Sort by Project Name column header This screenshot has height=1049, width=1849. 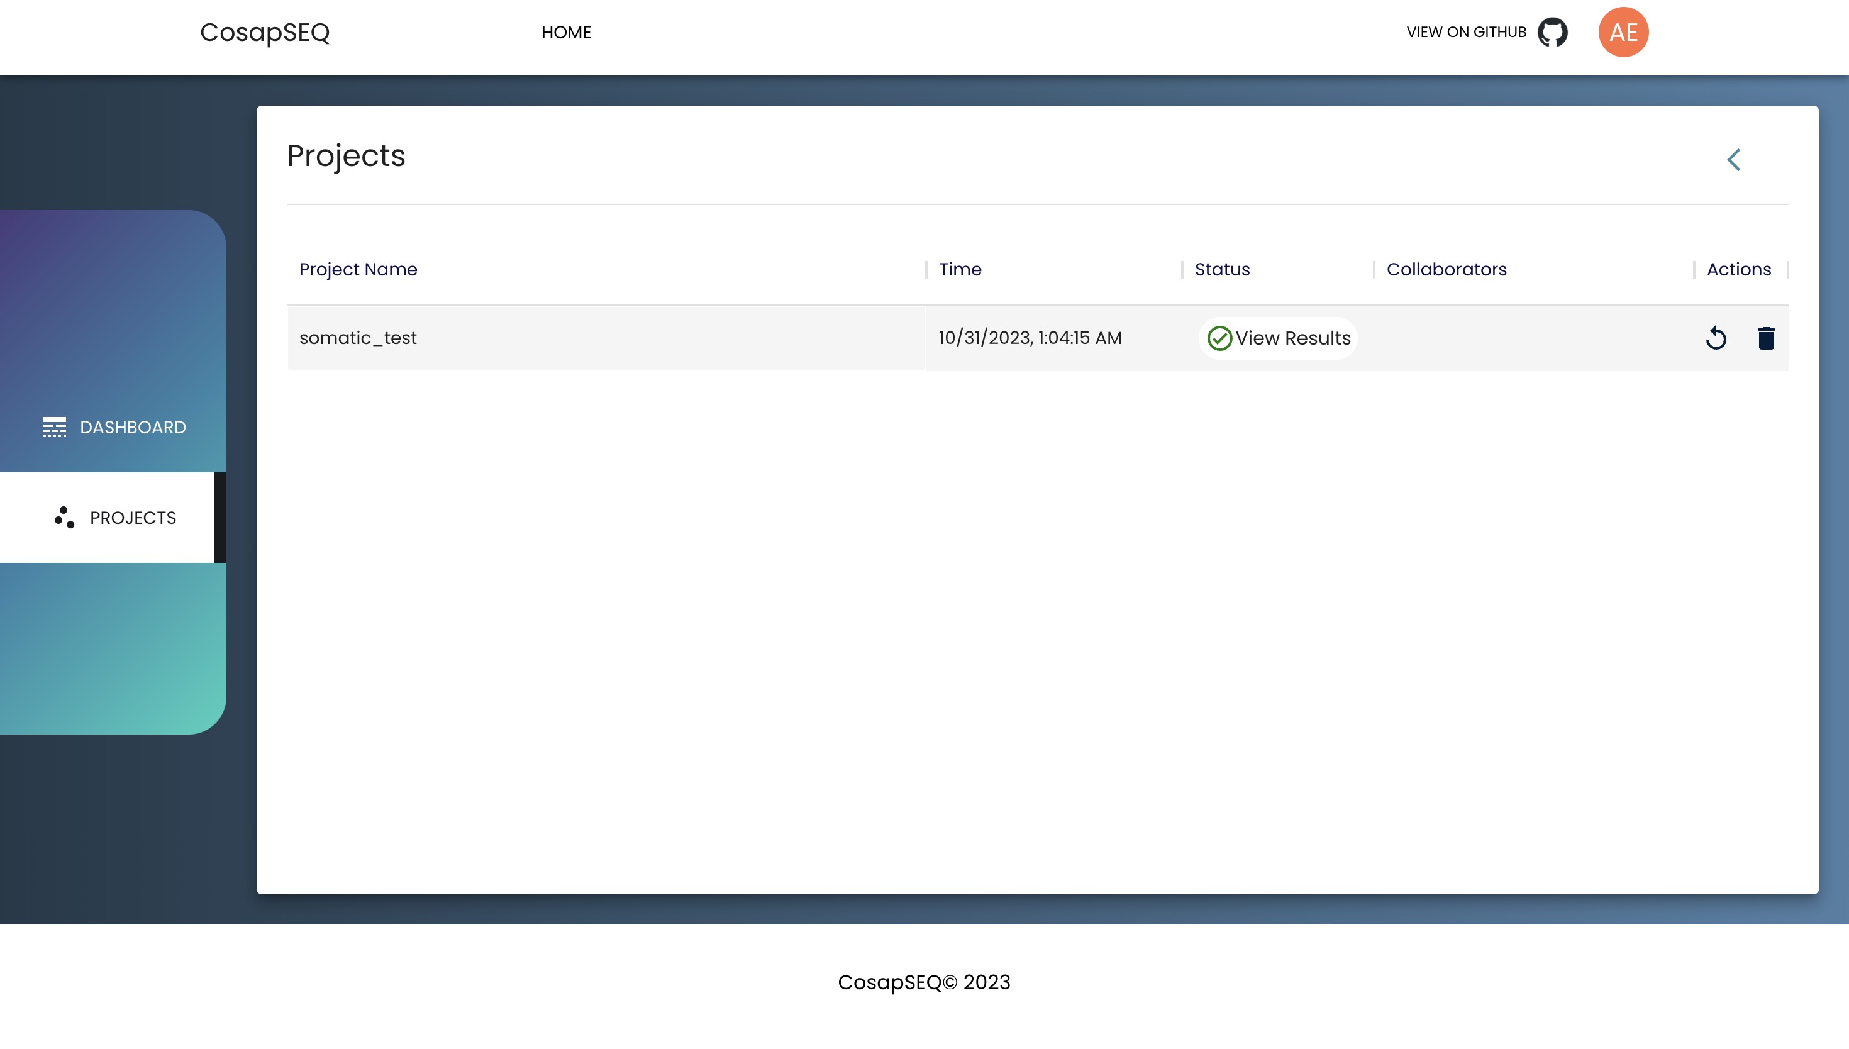click(x=358, y=269)
